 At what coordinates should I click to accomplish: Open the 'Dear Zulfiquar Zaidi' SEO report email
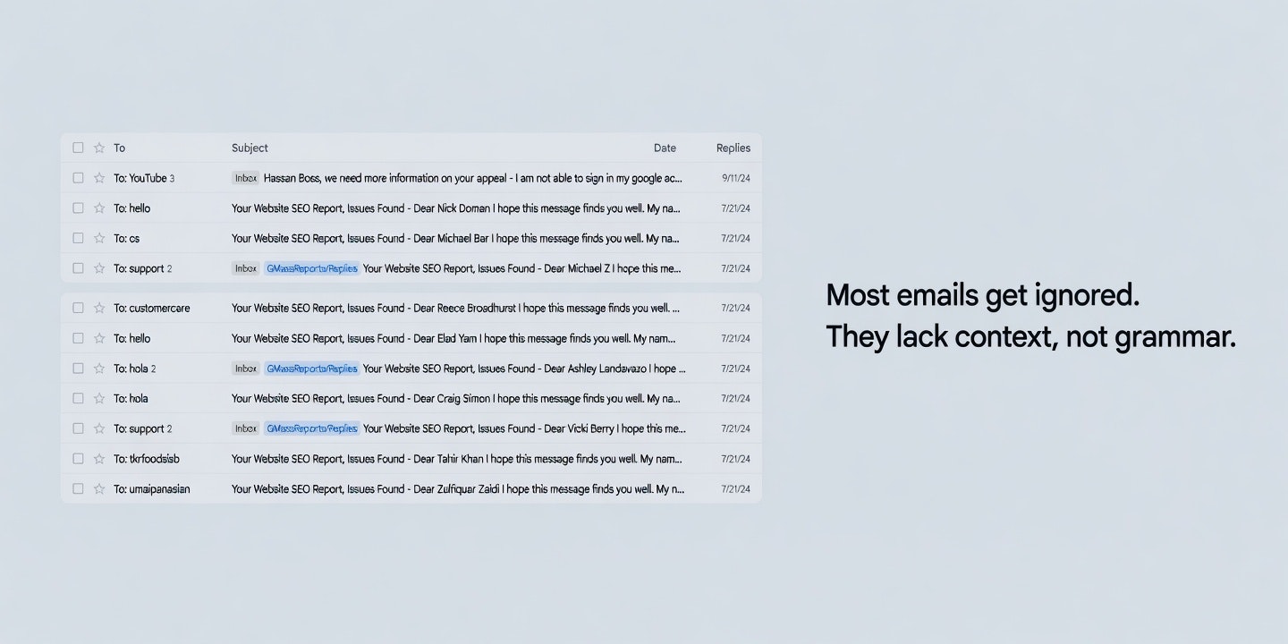458,489
